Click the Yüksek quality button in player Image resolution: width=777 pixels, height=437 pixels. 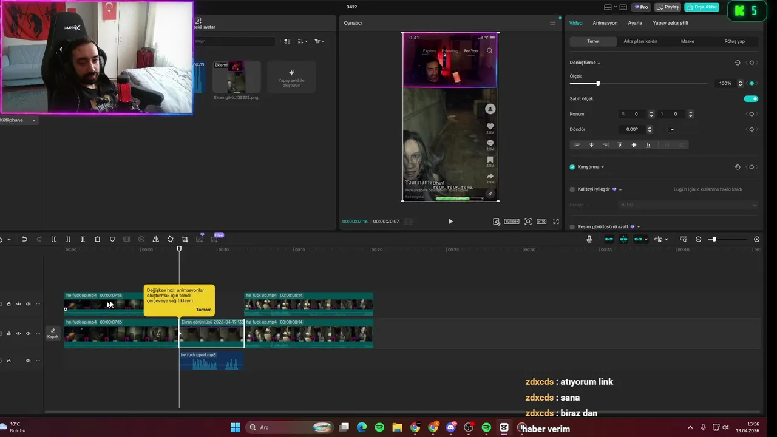[512, 222]
